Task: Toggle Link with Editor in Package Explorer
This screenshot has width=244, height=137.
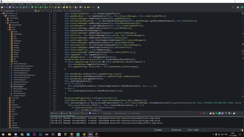Action: pyautogui.click(x=39, y=11)
